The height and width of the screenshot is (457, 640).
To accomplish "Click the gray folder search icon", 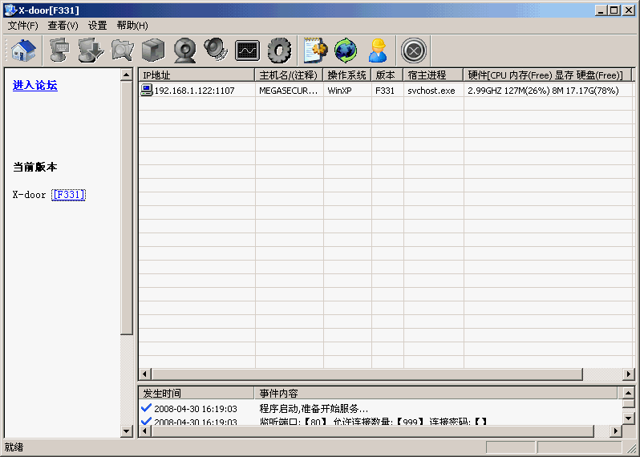I will pos(122,51).
